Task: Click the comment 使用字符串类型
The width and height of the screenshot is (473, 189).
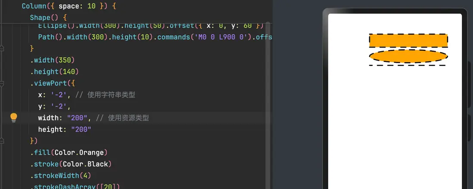Action: coord(111,95)
